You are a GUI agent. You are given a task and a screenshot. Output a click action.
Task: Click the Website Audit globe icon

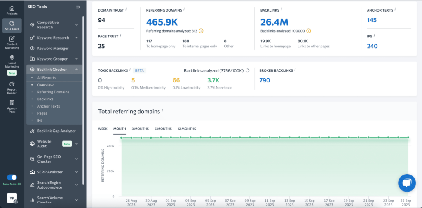[32, 144]
